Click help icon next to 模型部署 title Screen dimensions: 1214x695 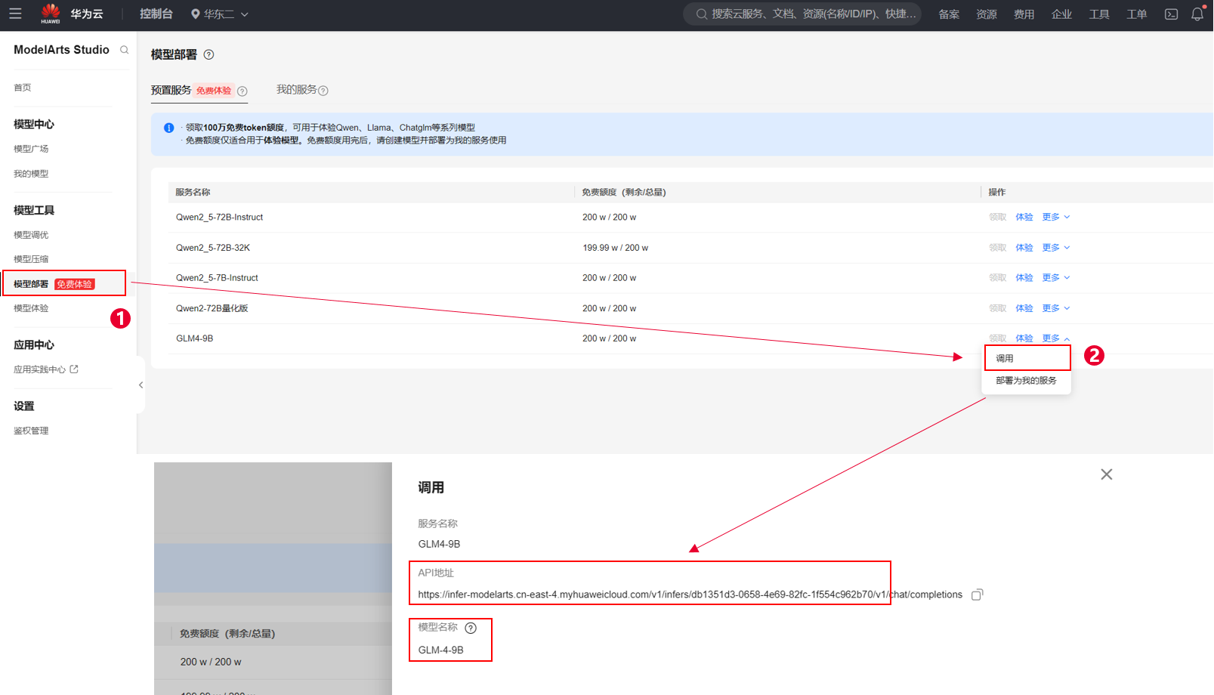[x=209, y=54]
